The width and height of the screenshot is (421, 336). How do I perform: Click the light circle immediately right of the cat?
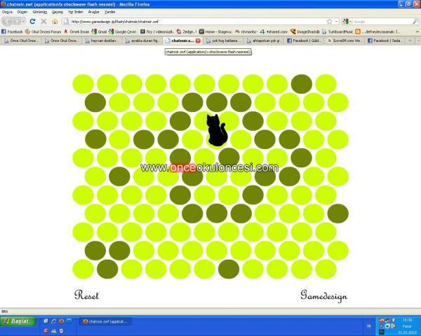tap(241, 139)
